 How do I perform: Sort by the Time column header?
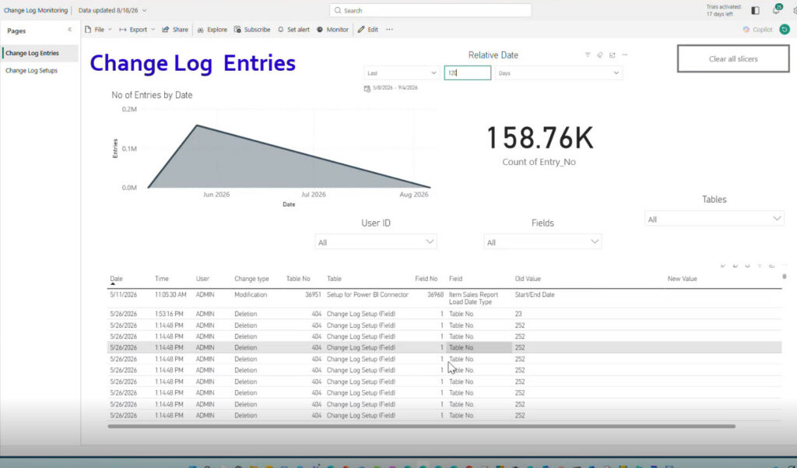[x=162, y=279]
